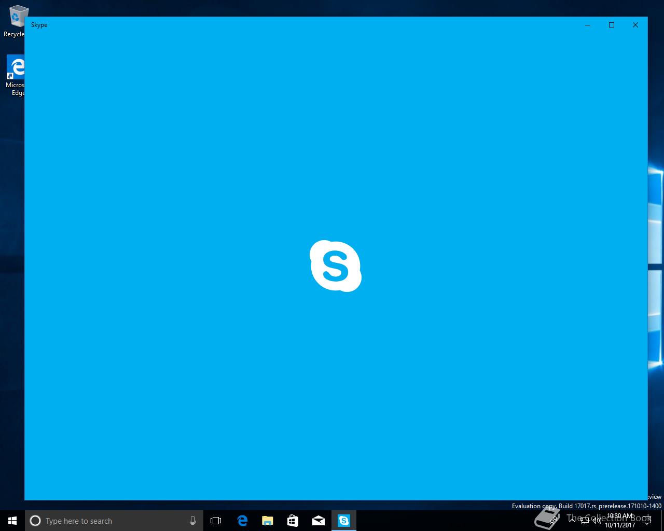Click the taskbar clock showing 10/11/2017
The width and height of the screenshot is (664, 531).
click(620, 521)
